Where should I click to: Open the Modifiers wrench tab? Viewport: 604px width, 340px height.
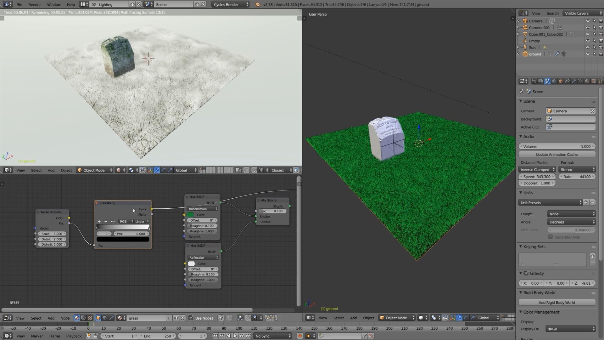coord(574,81)
